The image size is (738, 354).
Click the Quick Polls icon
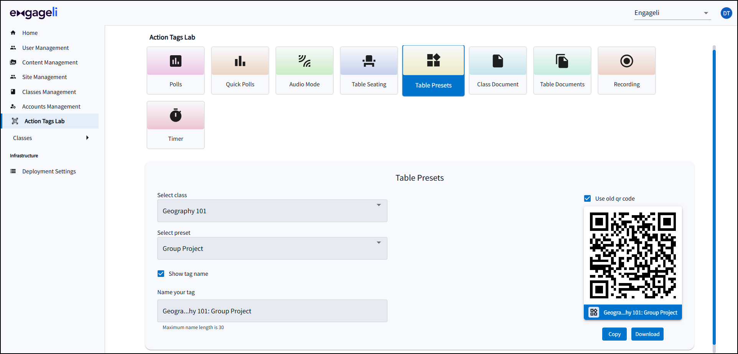point(240,61)
